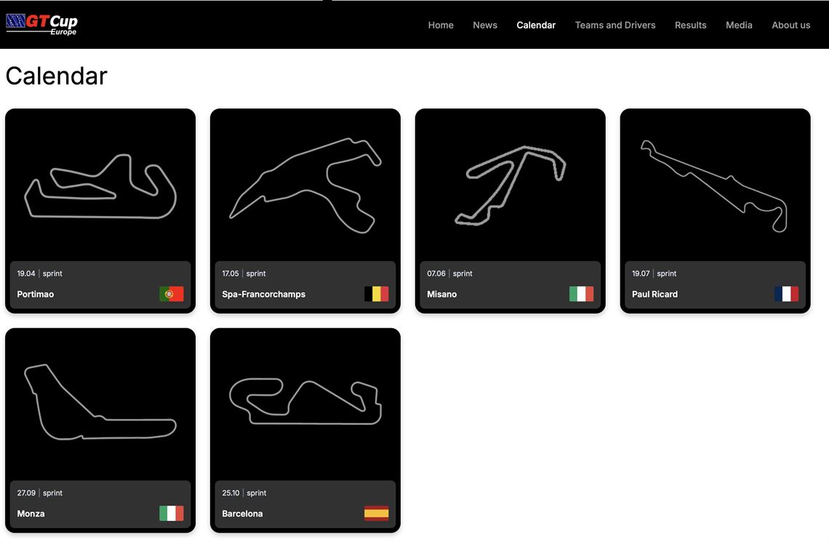
Task: Click the Italian flag on Monza card
Action: (x=170, y=513)
